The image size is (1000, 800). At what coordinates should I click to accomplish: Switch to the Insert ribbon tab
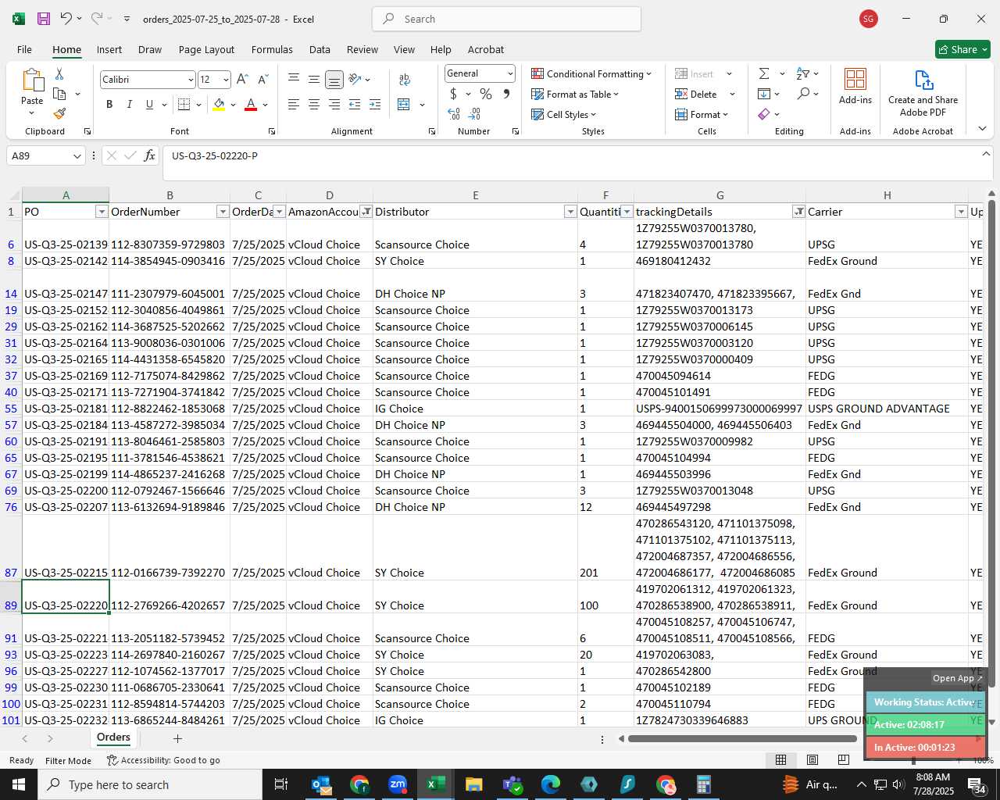pyautogui.click(x=109, y=49)
